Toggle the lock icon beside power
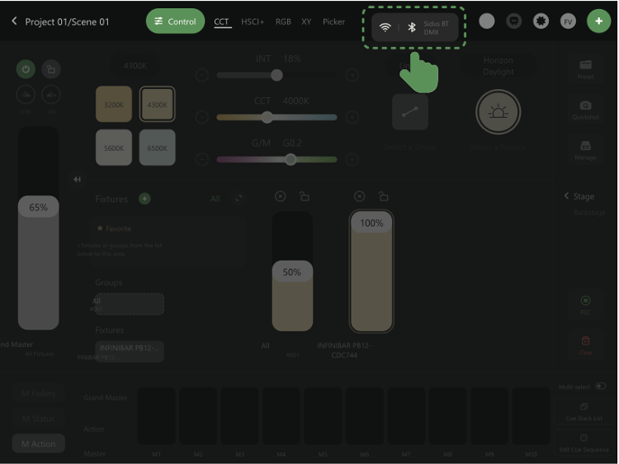This screenshot has width=619, height=464. tap(51, 69)
